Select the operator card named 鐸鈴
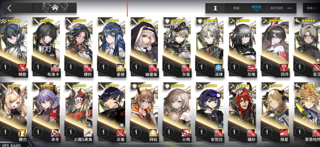 79,47
